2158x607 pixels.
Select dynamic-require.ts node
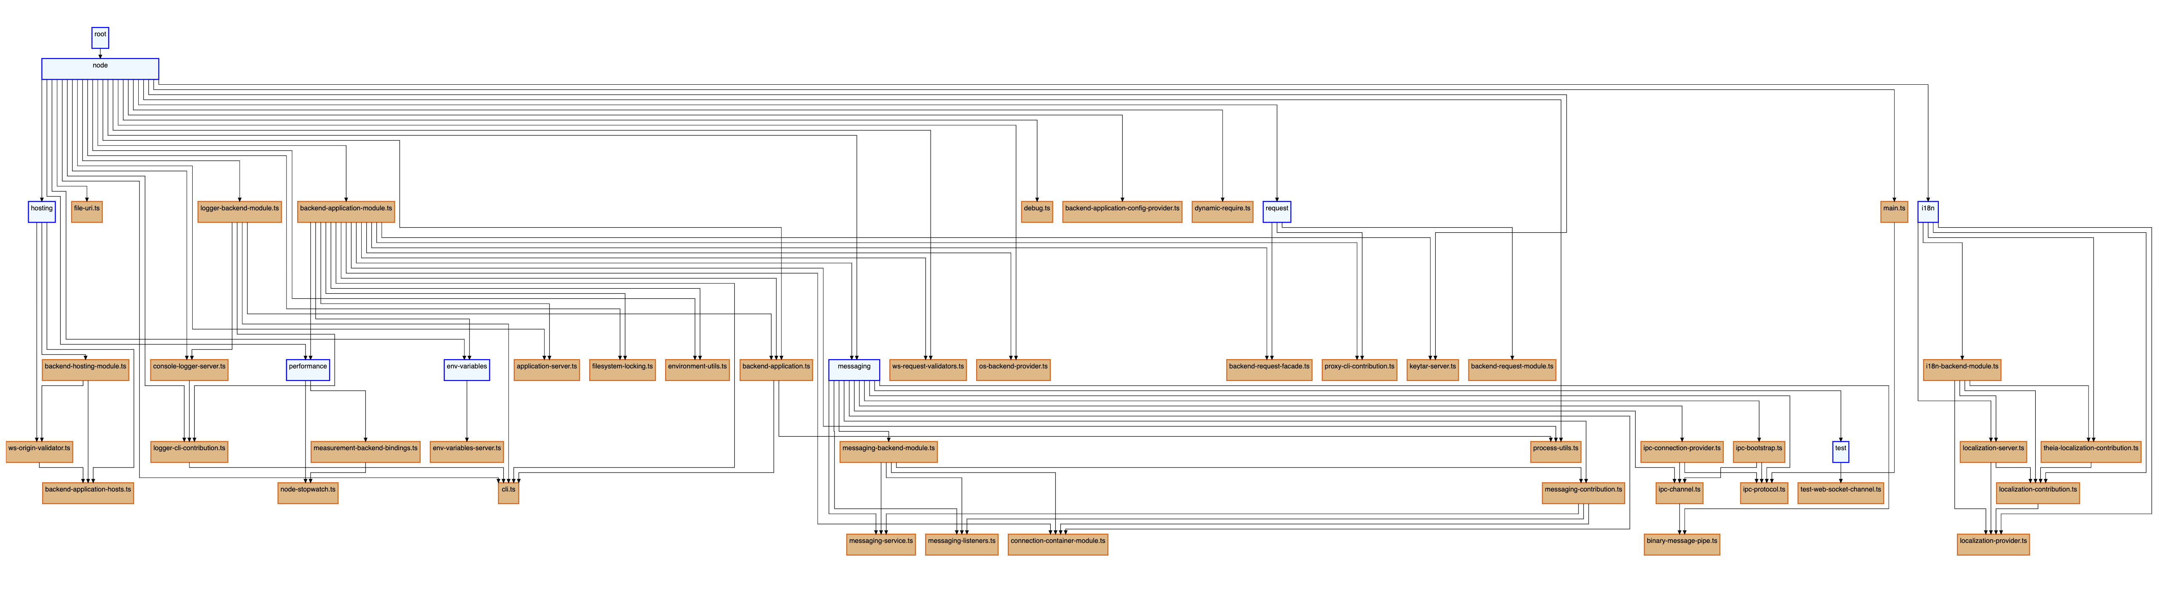pos(1222,212)
